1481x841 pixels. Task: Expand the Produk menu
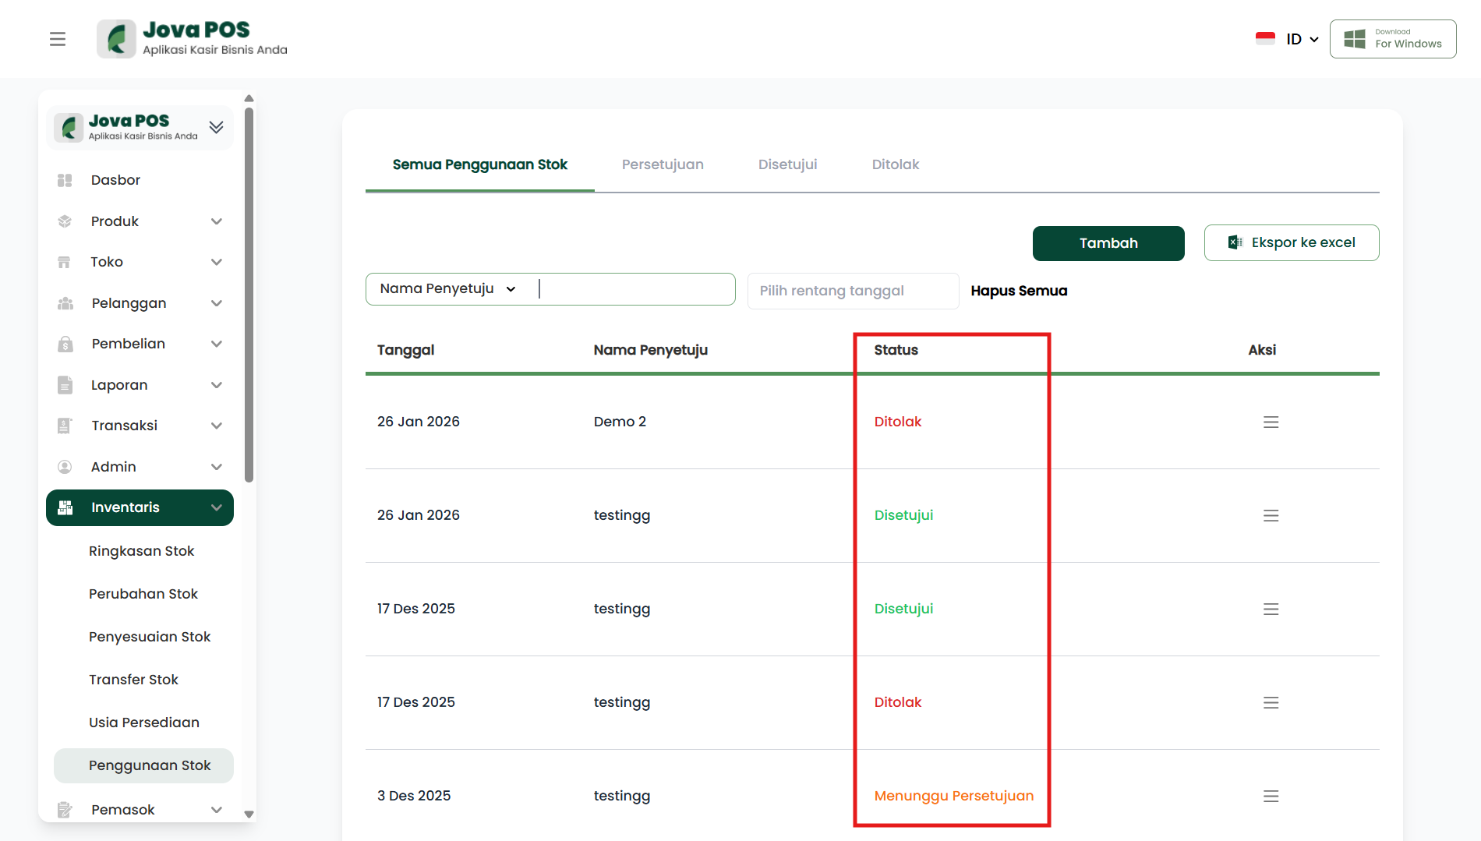(217, 221)
